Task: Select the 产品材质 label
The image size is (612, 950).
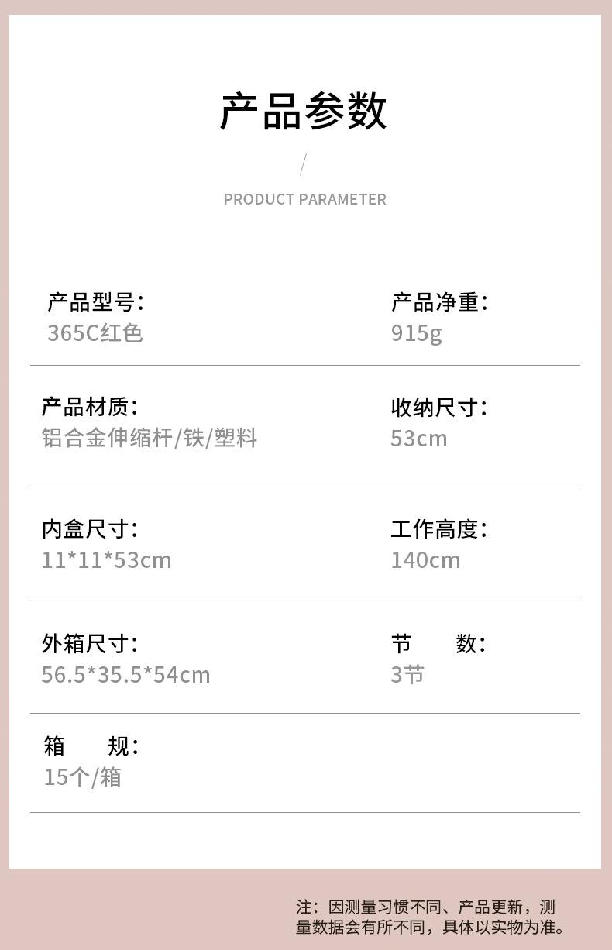Action: click(x=90, y=406)
